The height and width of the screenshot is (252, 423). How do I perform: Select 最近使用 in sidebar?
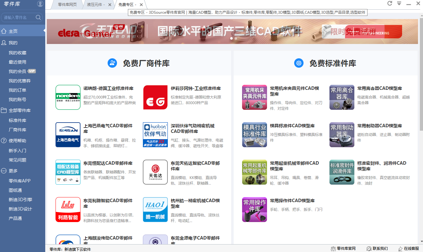pos(17,62)
